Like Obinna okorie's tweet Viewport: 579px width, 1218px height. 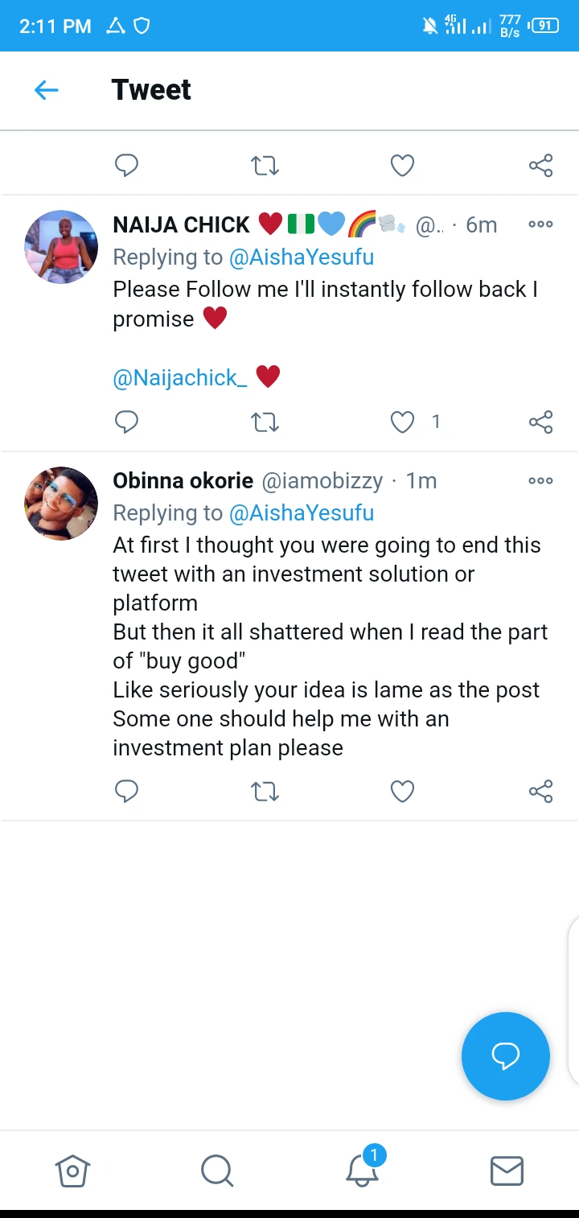(402, 792)
